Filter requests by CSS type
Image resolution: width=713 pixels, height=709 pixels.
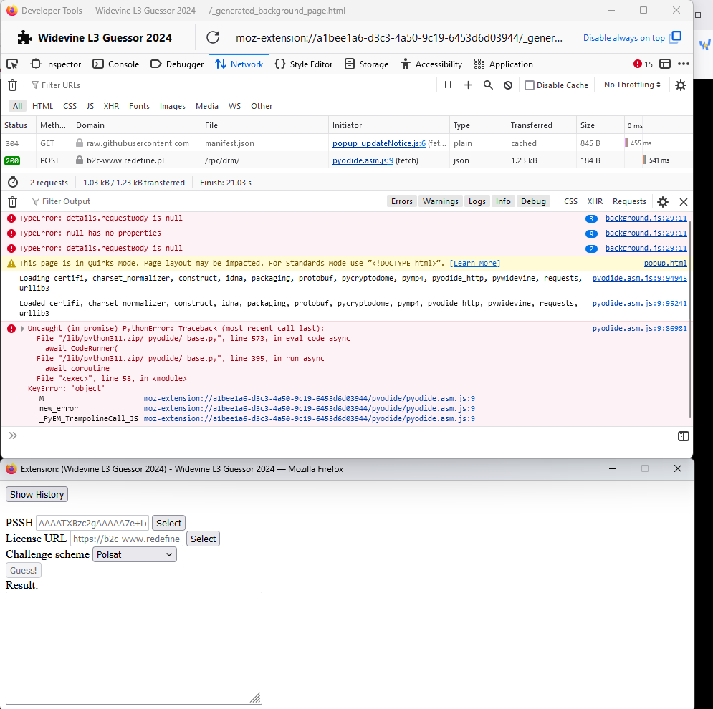tap(70, 106)
